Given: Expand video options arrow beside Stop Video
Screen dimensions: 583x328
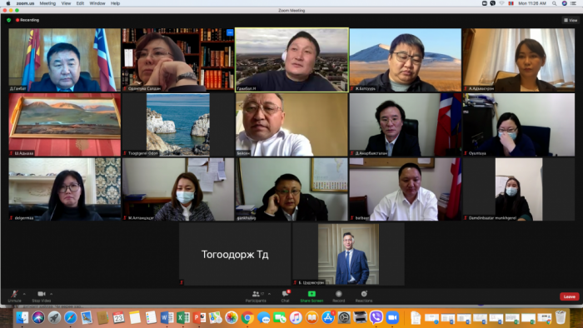Looking at the screenshot, I should pyautogui.click(x=52, y=294).
